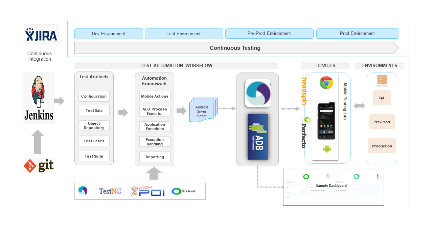This screenshot has height=244, width=433.
Task: Select the git logo
Action: [x=39, y=166]
